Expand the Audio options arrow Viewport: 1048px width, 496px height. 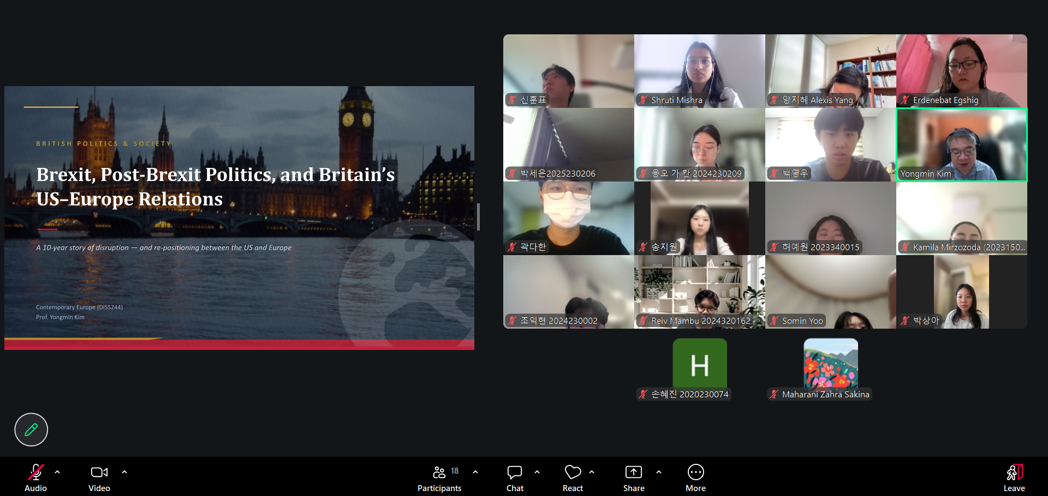coord(57,472)
